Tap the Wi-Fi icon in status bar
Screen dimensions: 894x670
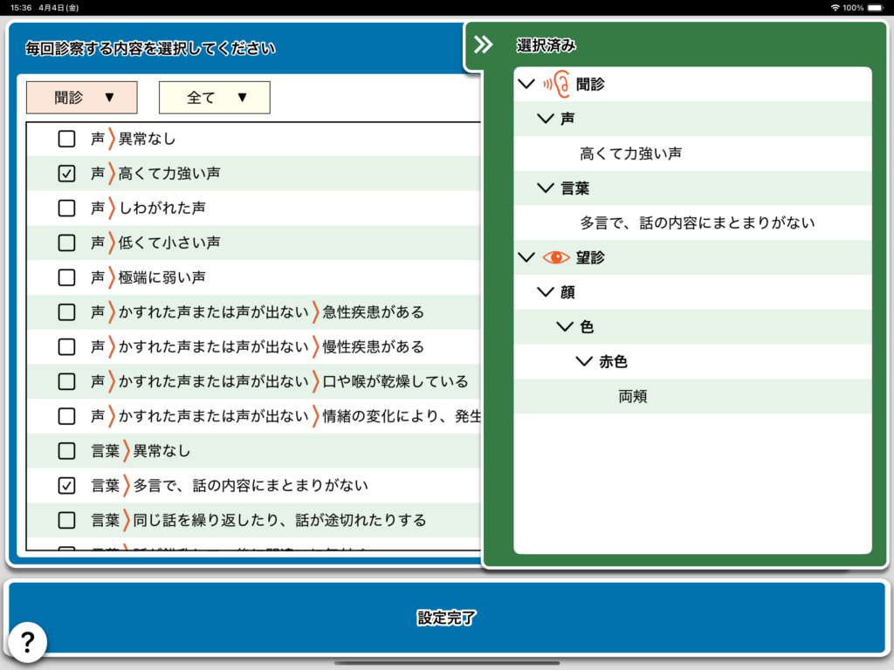[x=835, y=7]
